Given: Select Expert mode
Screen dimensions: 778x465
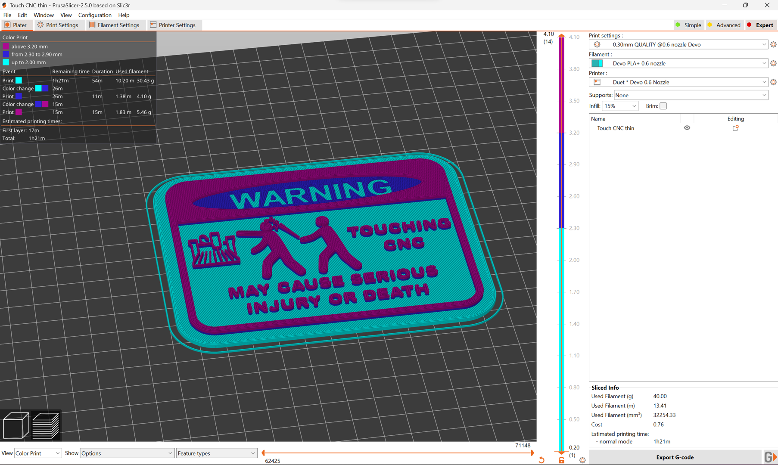Looking at the screenshot, I should pos(760,25).
